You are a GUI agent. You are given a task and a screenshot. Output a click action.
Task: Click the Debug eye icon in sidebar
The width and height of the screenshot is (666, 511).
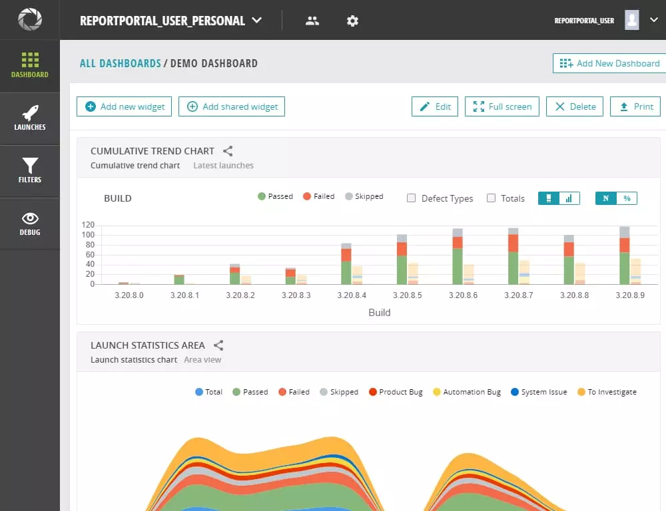(29, 218)
